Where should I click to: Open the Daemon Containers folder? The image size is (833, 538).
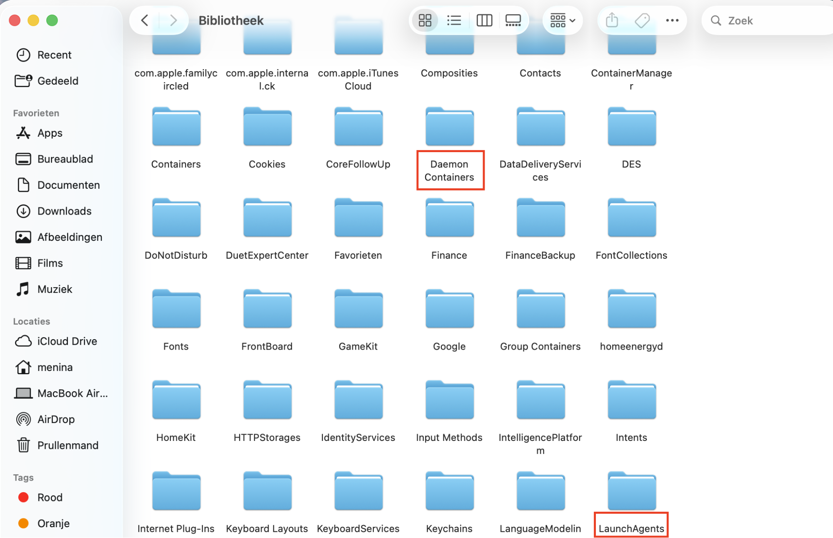[449, 127]
